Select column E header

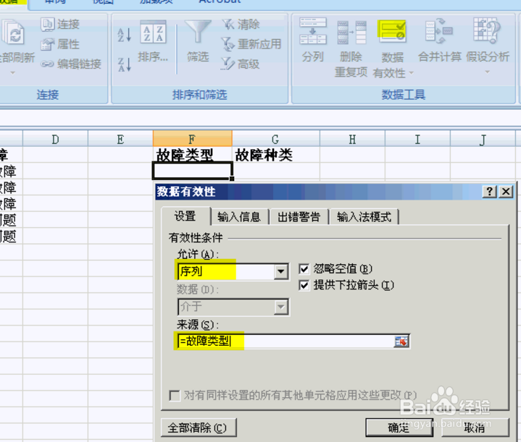click(120, 139)
